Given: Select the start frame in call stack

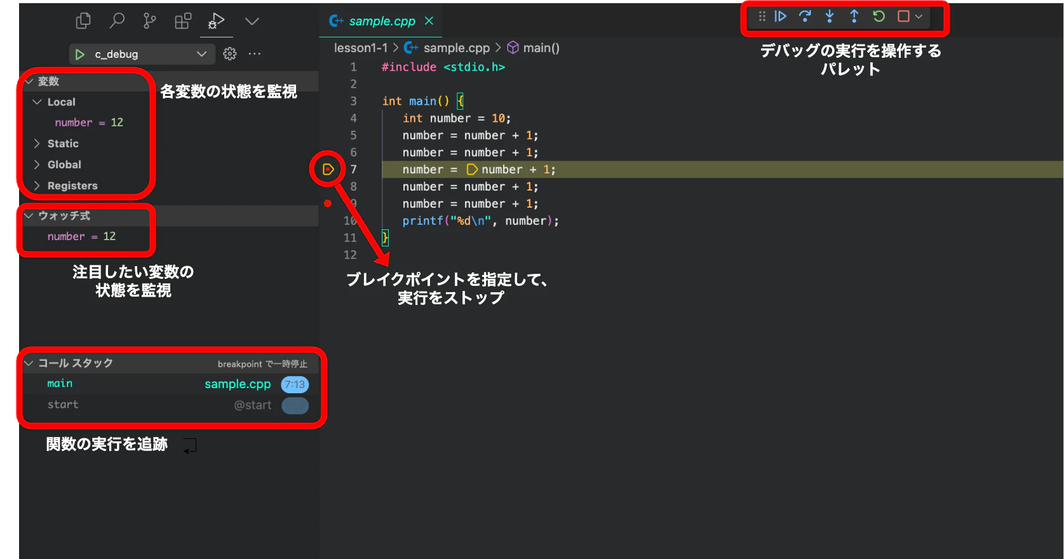Looking at the screenshot, I should point(170,405).
